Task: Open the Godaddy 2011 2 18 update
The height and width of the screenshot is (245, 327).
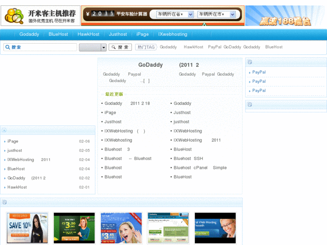Action: (x=127, y=103)
